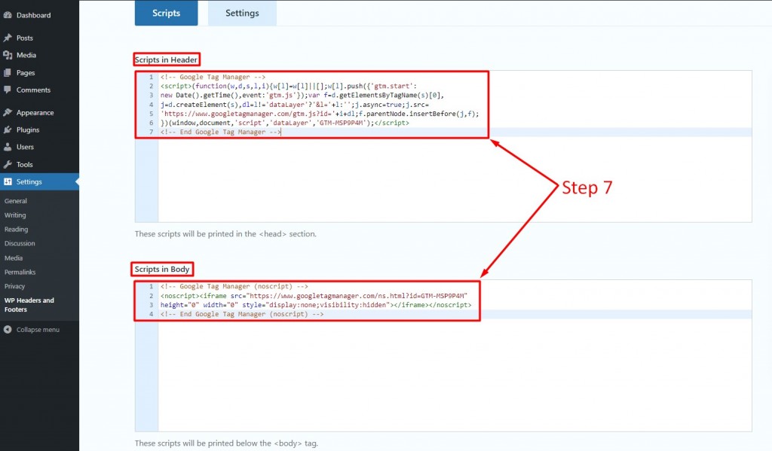Open the Settings tab next to Scripts
772x451 pixels.
tap(242, 13)
